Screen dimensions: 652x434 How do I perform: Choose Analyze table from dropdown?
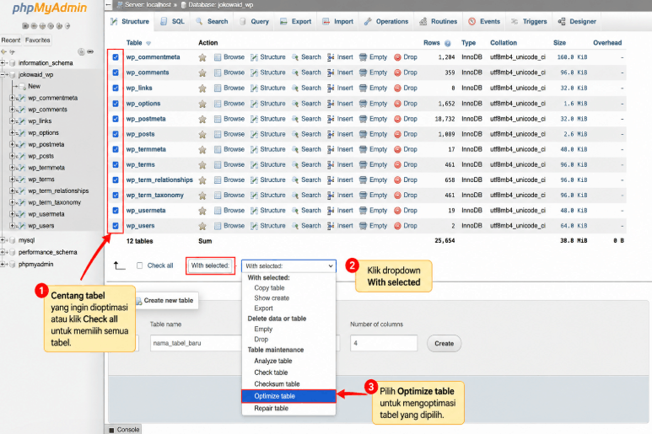pos(273,361)
